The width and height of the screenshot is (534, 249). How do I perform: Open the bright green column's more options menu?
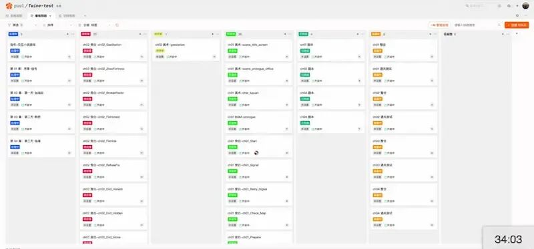(290, 34)
